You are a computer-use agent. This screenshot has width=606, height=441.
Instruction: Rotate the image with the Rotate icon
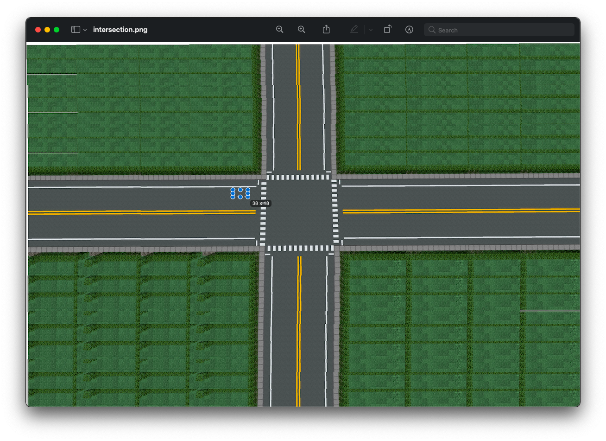[x=387, y=29]
